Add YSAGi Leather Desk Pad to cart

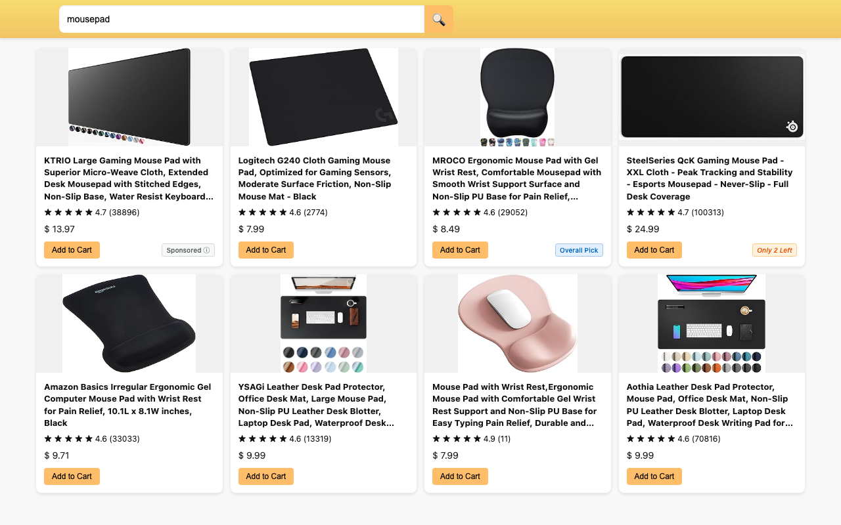[x=265, y=476]
